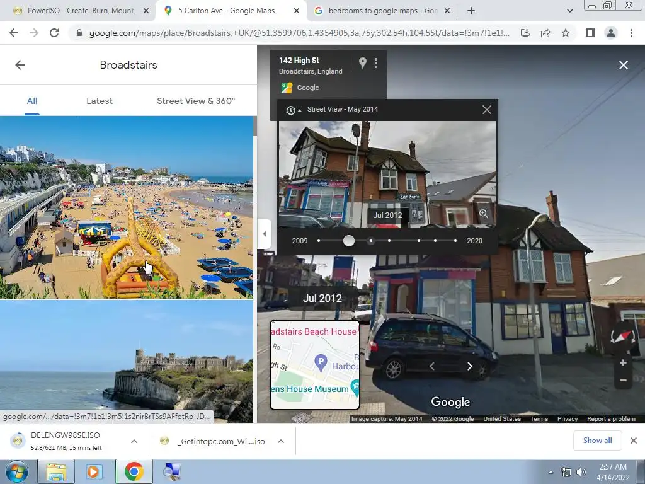Open the browser side panel icon

[591, 33]
